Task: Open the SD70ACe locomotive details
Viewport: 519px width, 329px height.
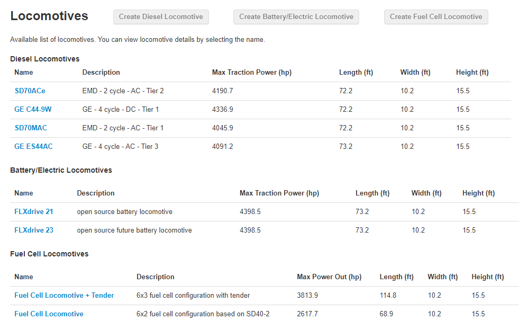Action: (30, 91)
